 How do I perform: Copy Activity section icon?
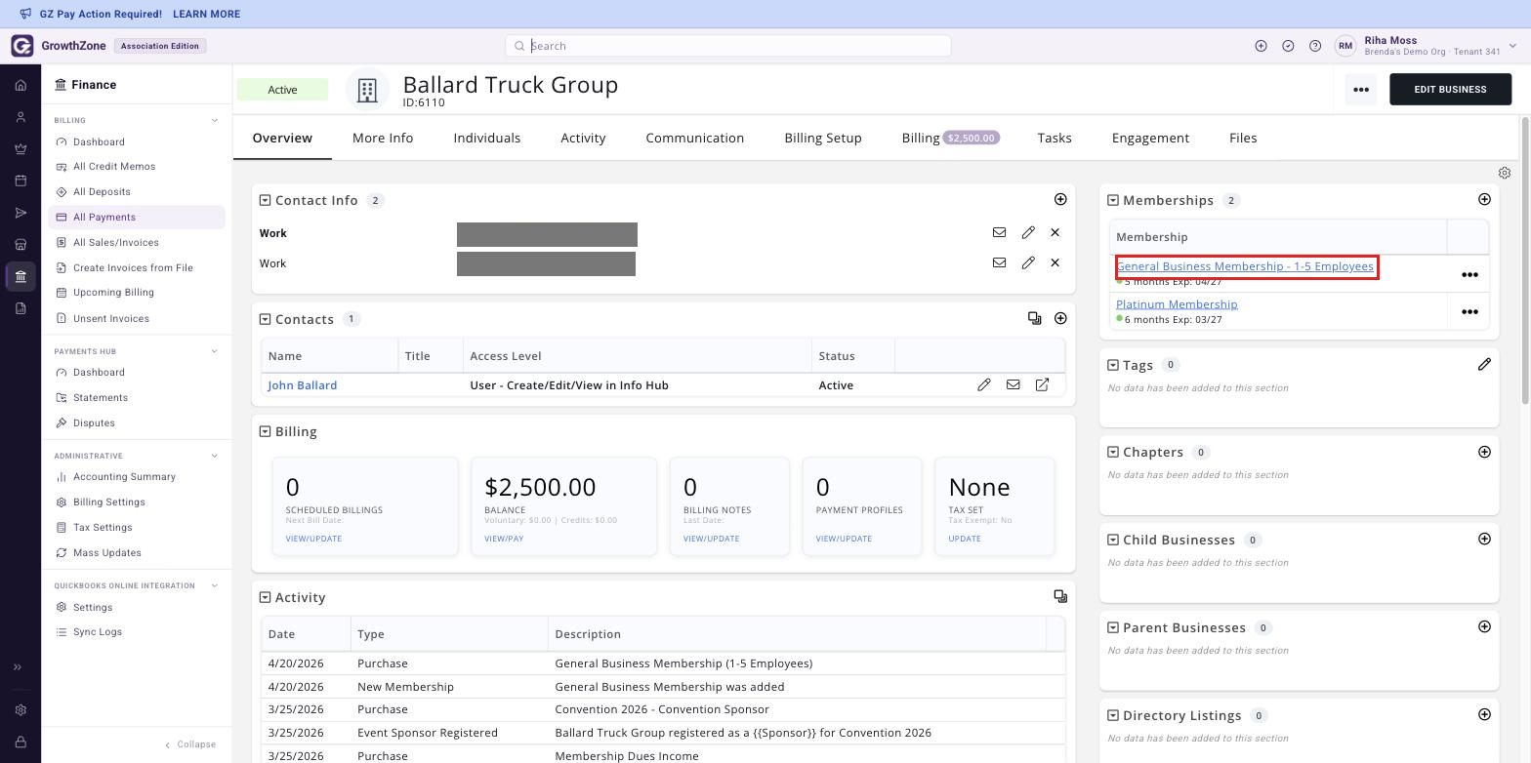pos(1060,596)
